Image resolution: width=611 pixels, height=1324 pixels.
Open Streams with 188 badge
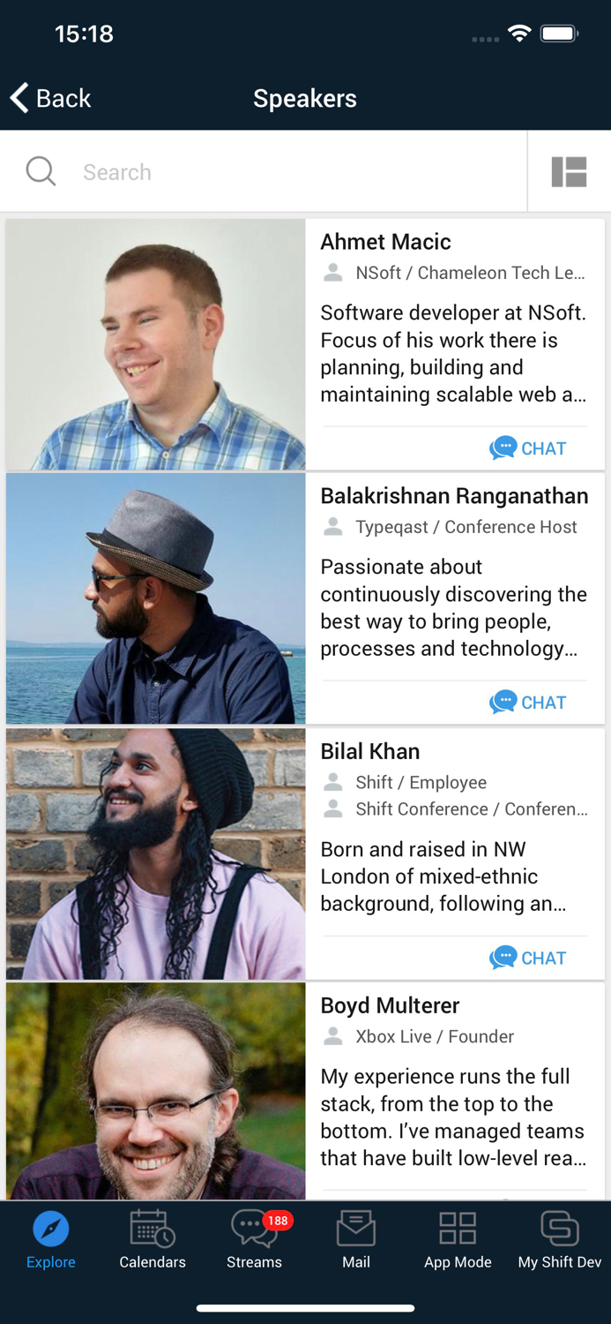(254, 1239)
